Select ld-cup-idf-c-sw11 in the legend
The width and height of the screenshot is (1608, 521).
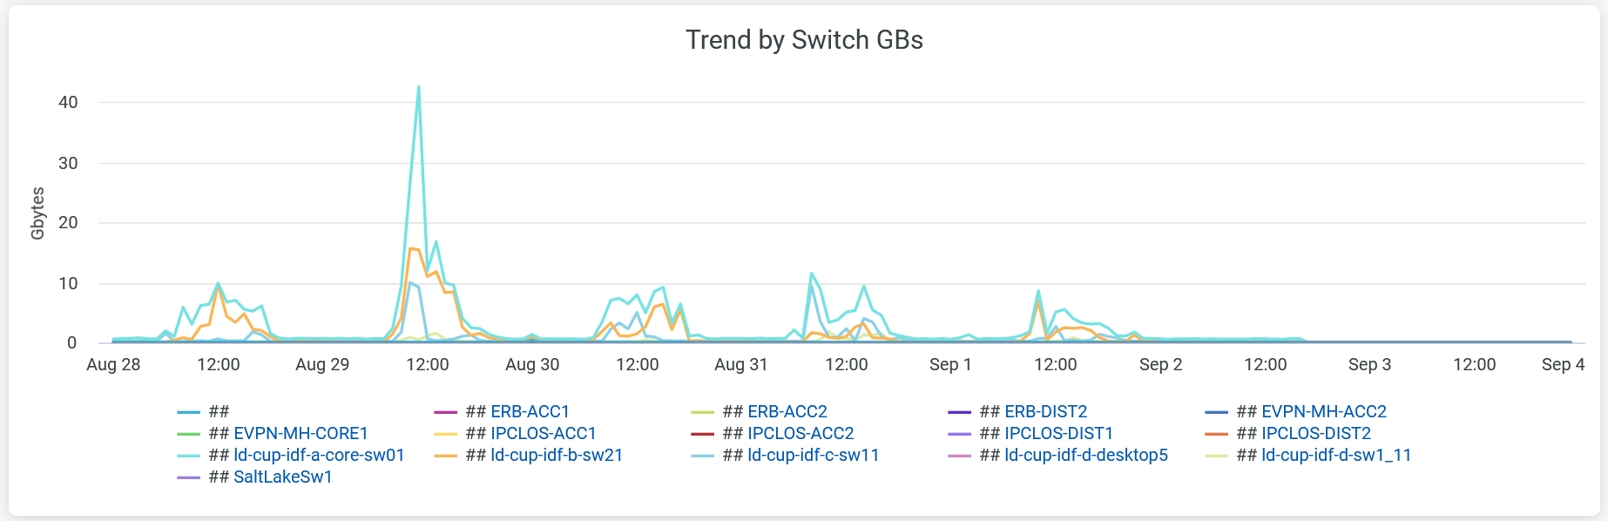click(x=814, y=455)
